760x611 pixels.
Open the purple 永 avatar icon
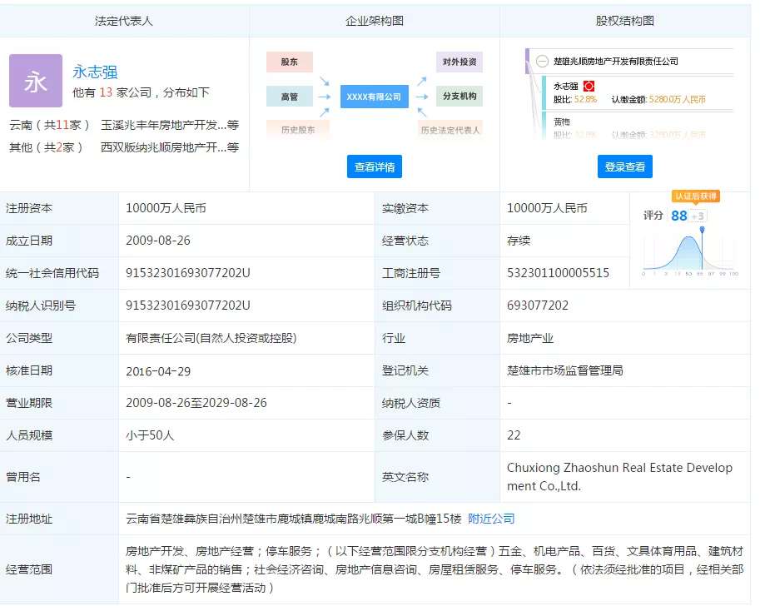coord(36,81)
